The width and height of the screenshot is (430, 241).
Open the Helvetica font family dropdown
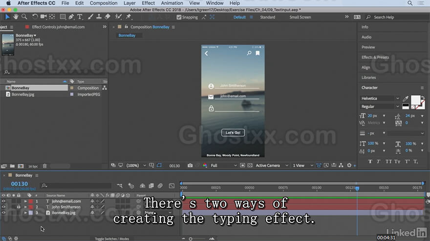[380, 99]
